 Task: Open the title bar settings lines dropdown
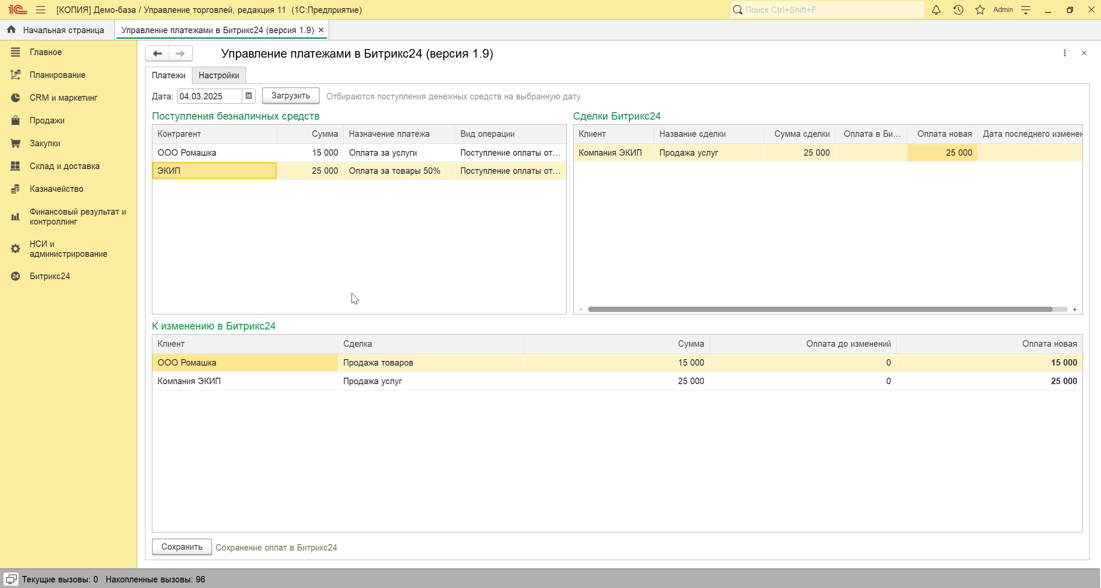pos(1026,10)
